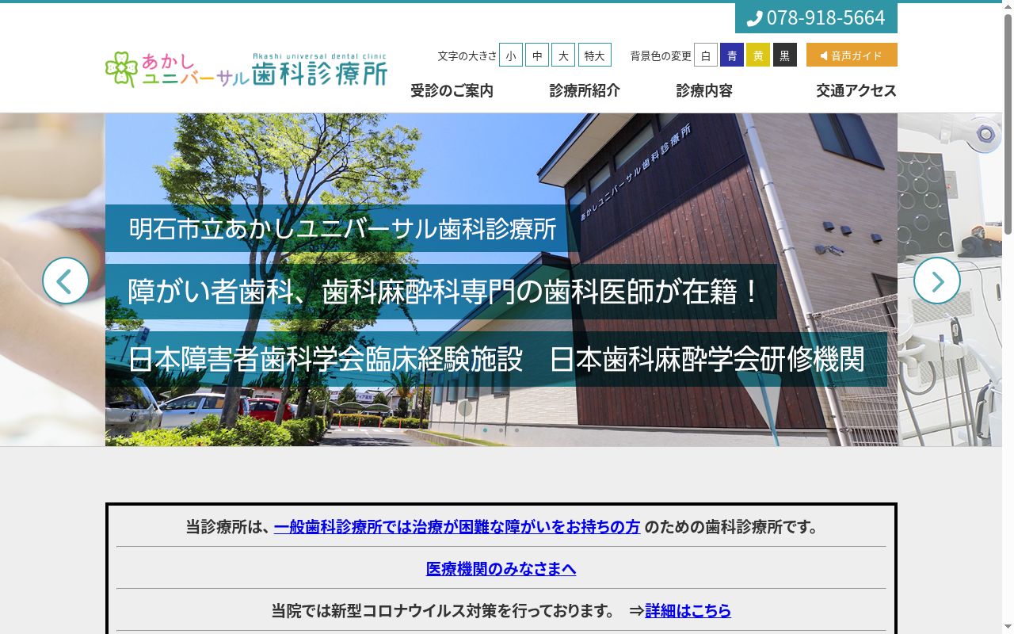Viewport: 1014px width, 634px height.
Task: Click the 背景色の変更 label
Action: click(661, 55)
